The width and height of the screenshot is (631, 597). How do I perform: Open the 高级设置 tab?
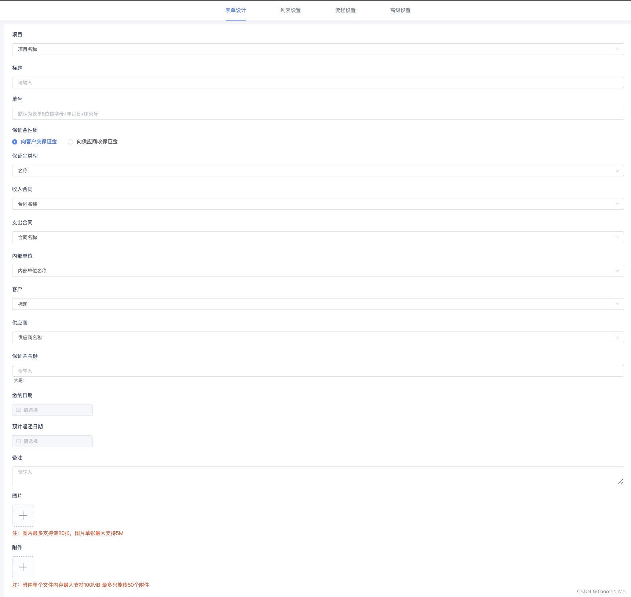[401, 10]
